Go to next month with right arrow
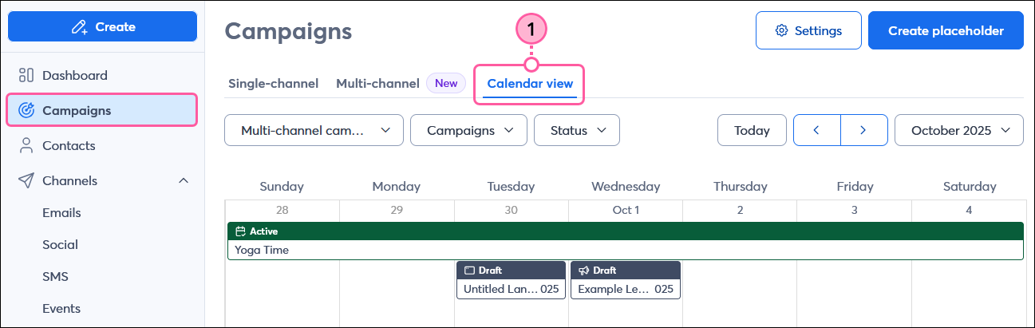 click(x=863, y=130)
